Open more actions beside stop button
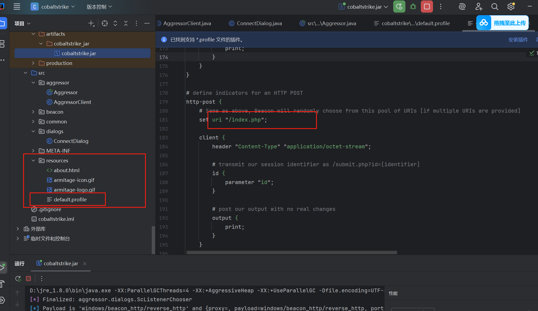The height and width of the screenshot is (311, 538). coord(441,6)
